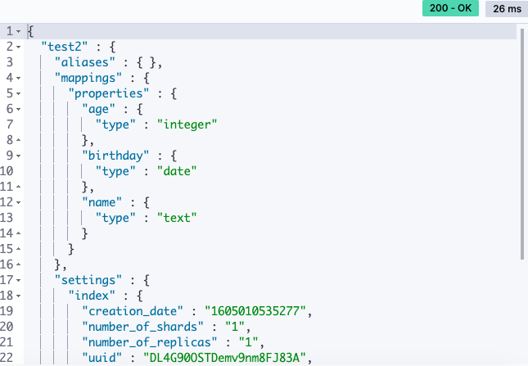The width and height of the screenshot is (528, 366).
Task: Click line number 7 in the gutter
Action: [10, 124]
